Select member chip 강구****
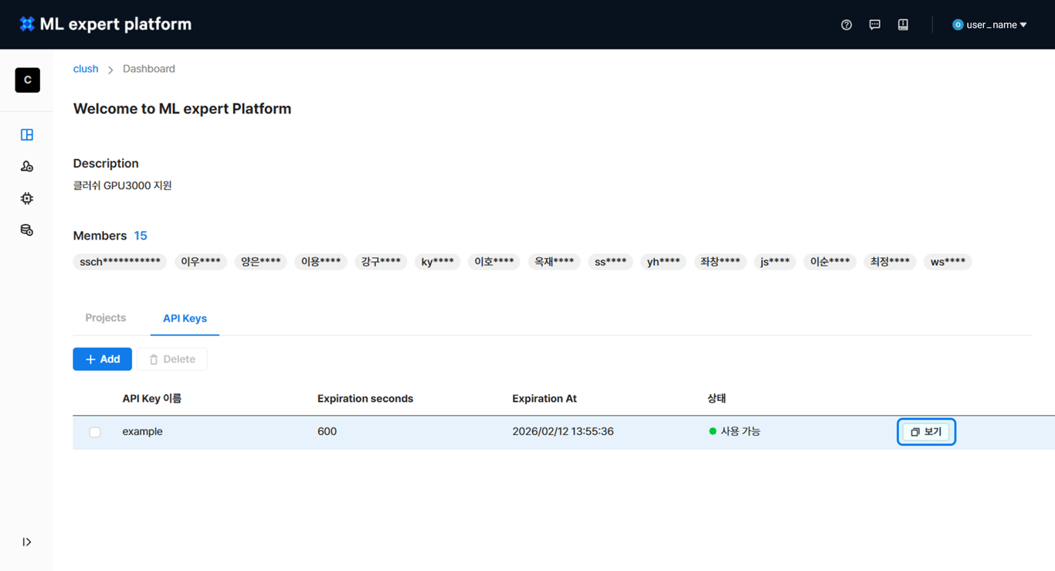The image size is (1055, 571). pyautogui.click(x=381, y=262)
